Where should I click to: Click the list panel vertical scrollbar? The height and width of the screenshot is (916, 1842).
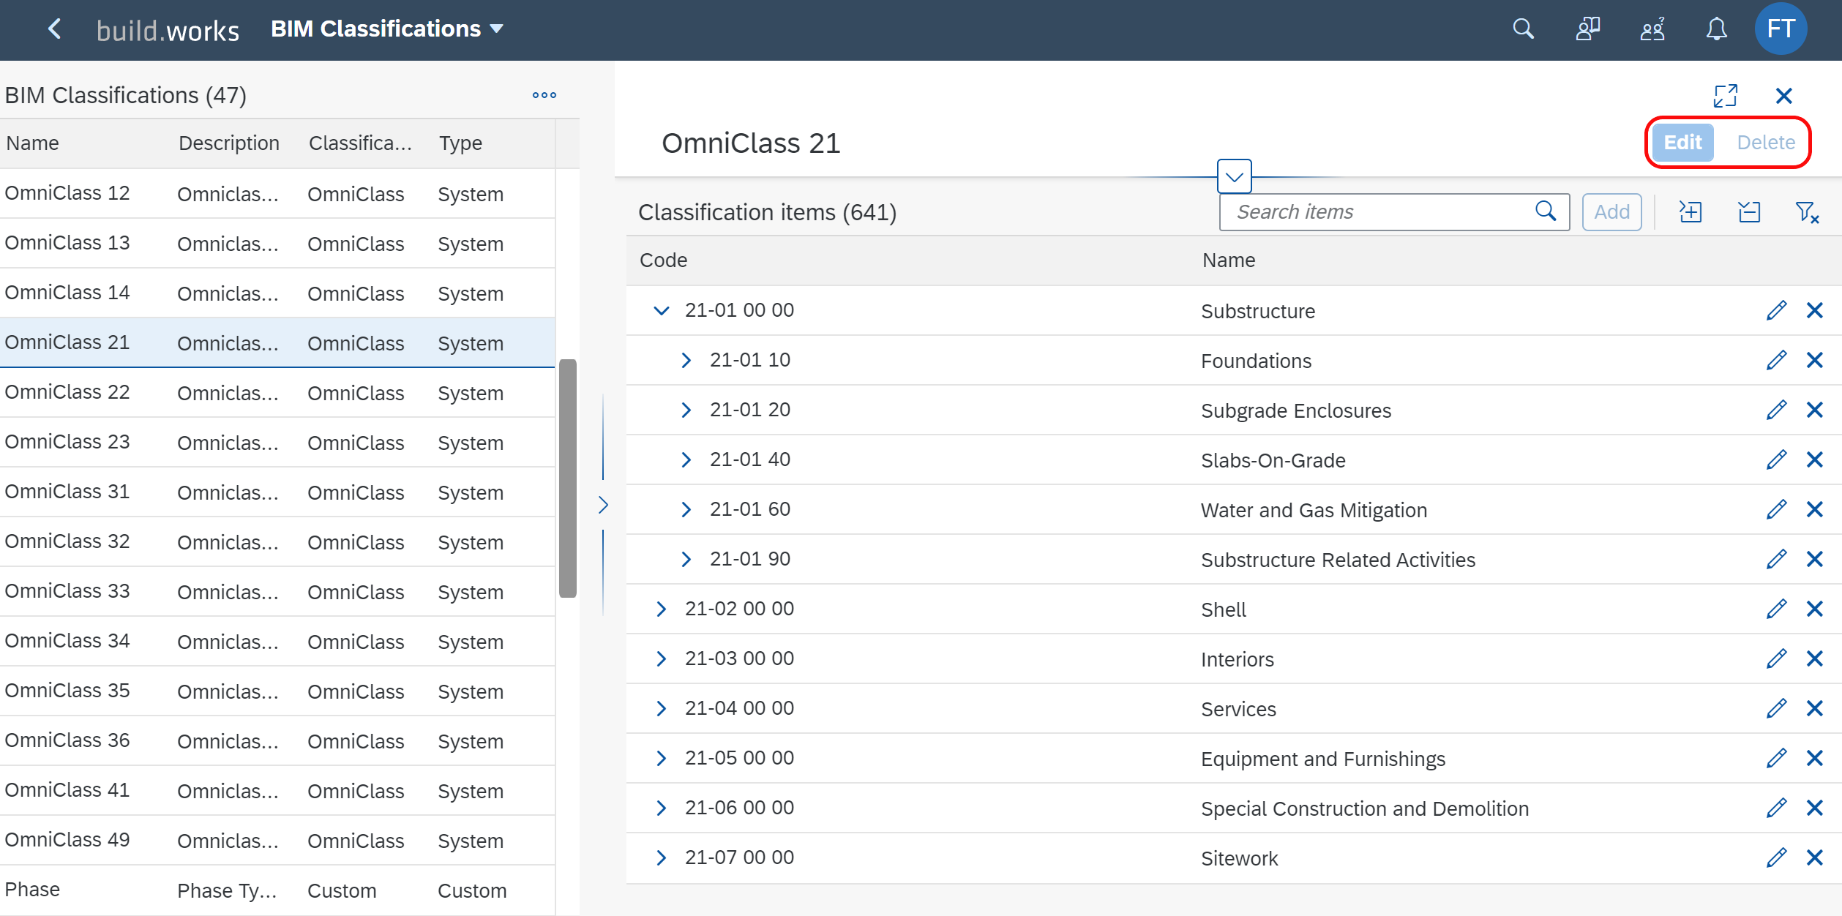point(568,478)
